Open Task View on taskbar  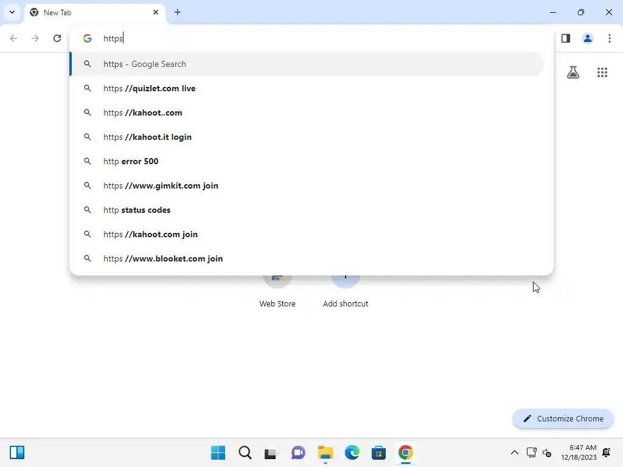271,452
